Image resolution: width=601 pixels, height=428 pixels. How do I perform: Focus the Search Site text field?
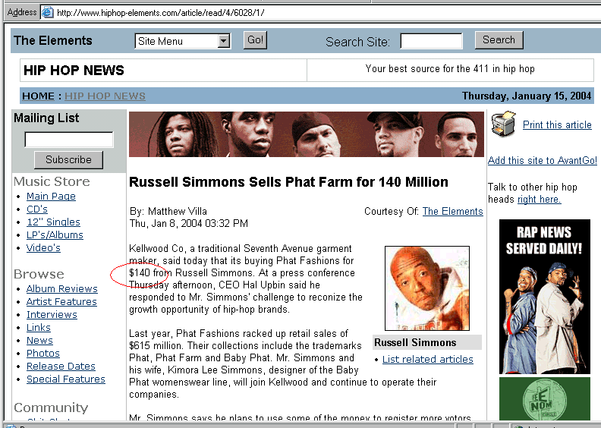(x=431, y=41)
